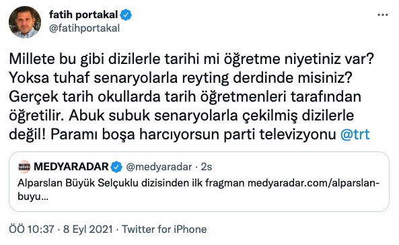Open fatih portakal's profile picture
This screenshot has height=245, width=399.
coord(25,22)
